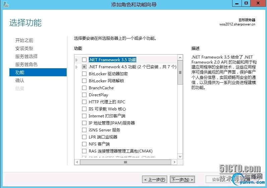Expand the .NET Framework 4.5 功能 node
The image size is (267, 188).
(77, 67)
